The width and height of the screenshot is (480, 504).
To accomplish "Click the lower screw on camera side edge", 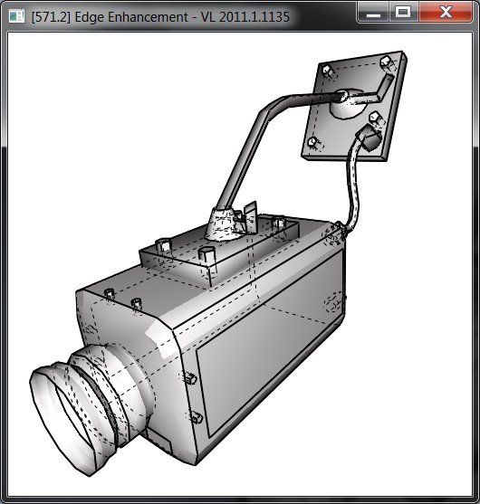I will 196,417.
